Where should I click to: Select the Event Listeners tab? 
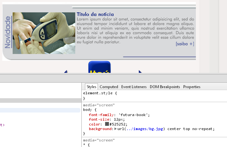pyautogui.click(x=134, y=87)
